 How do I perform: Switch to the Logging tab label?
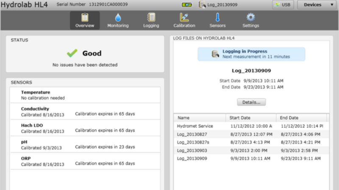151,25
